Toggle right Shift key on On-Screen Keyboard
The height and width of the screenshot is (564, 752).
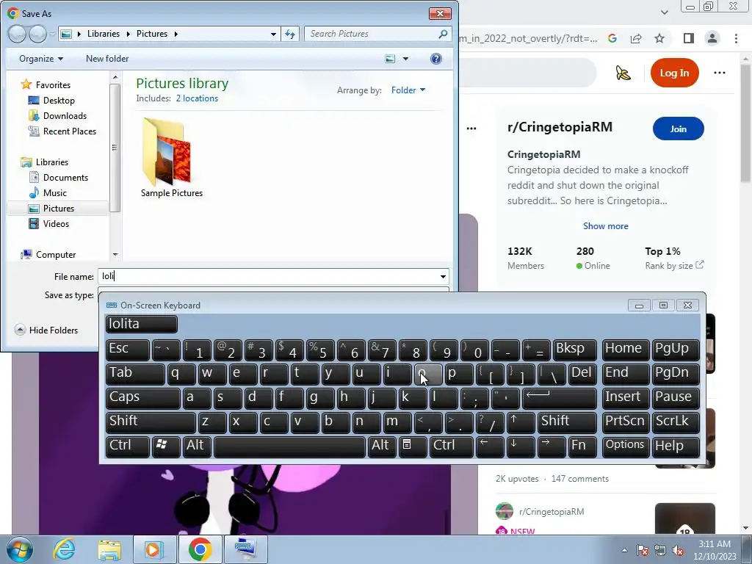567,422
